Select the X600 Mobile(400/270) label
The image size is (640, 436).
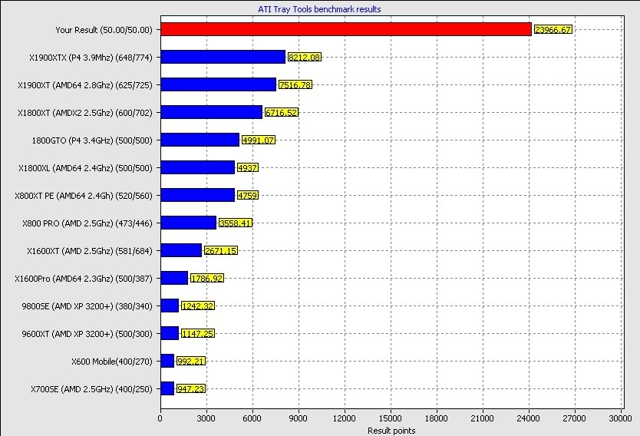point(112,361)
